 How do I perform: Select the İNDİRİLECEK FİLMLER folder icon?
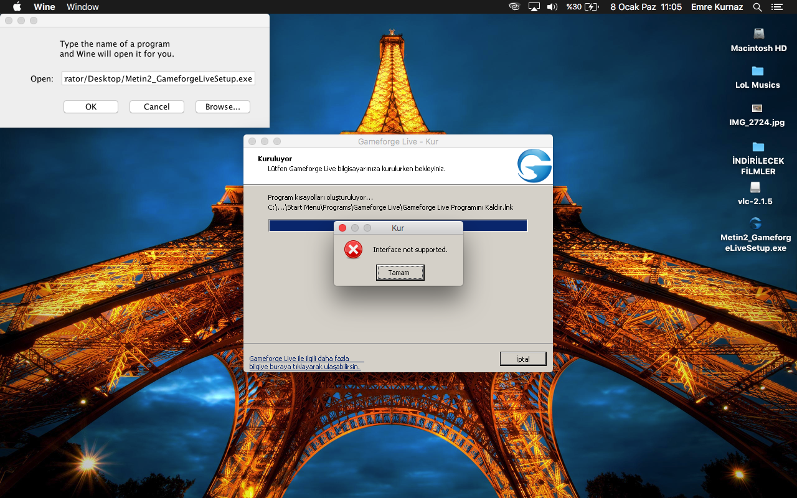[x=758, y=158]
